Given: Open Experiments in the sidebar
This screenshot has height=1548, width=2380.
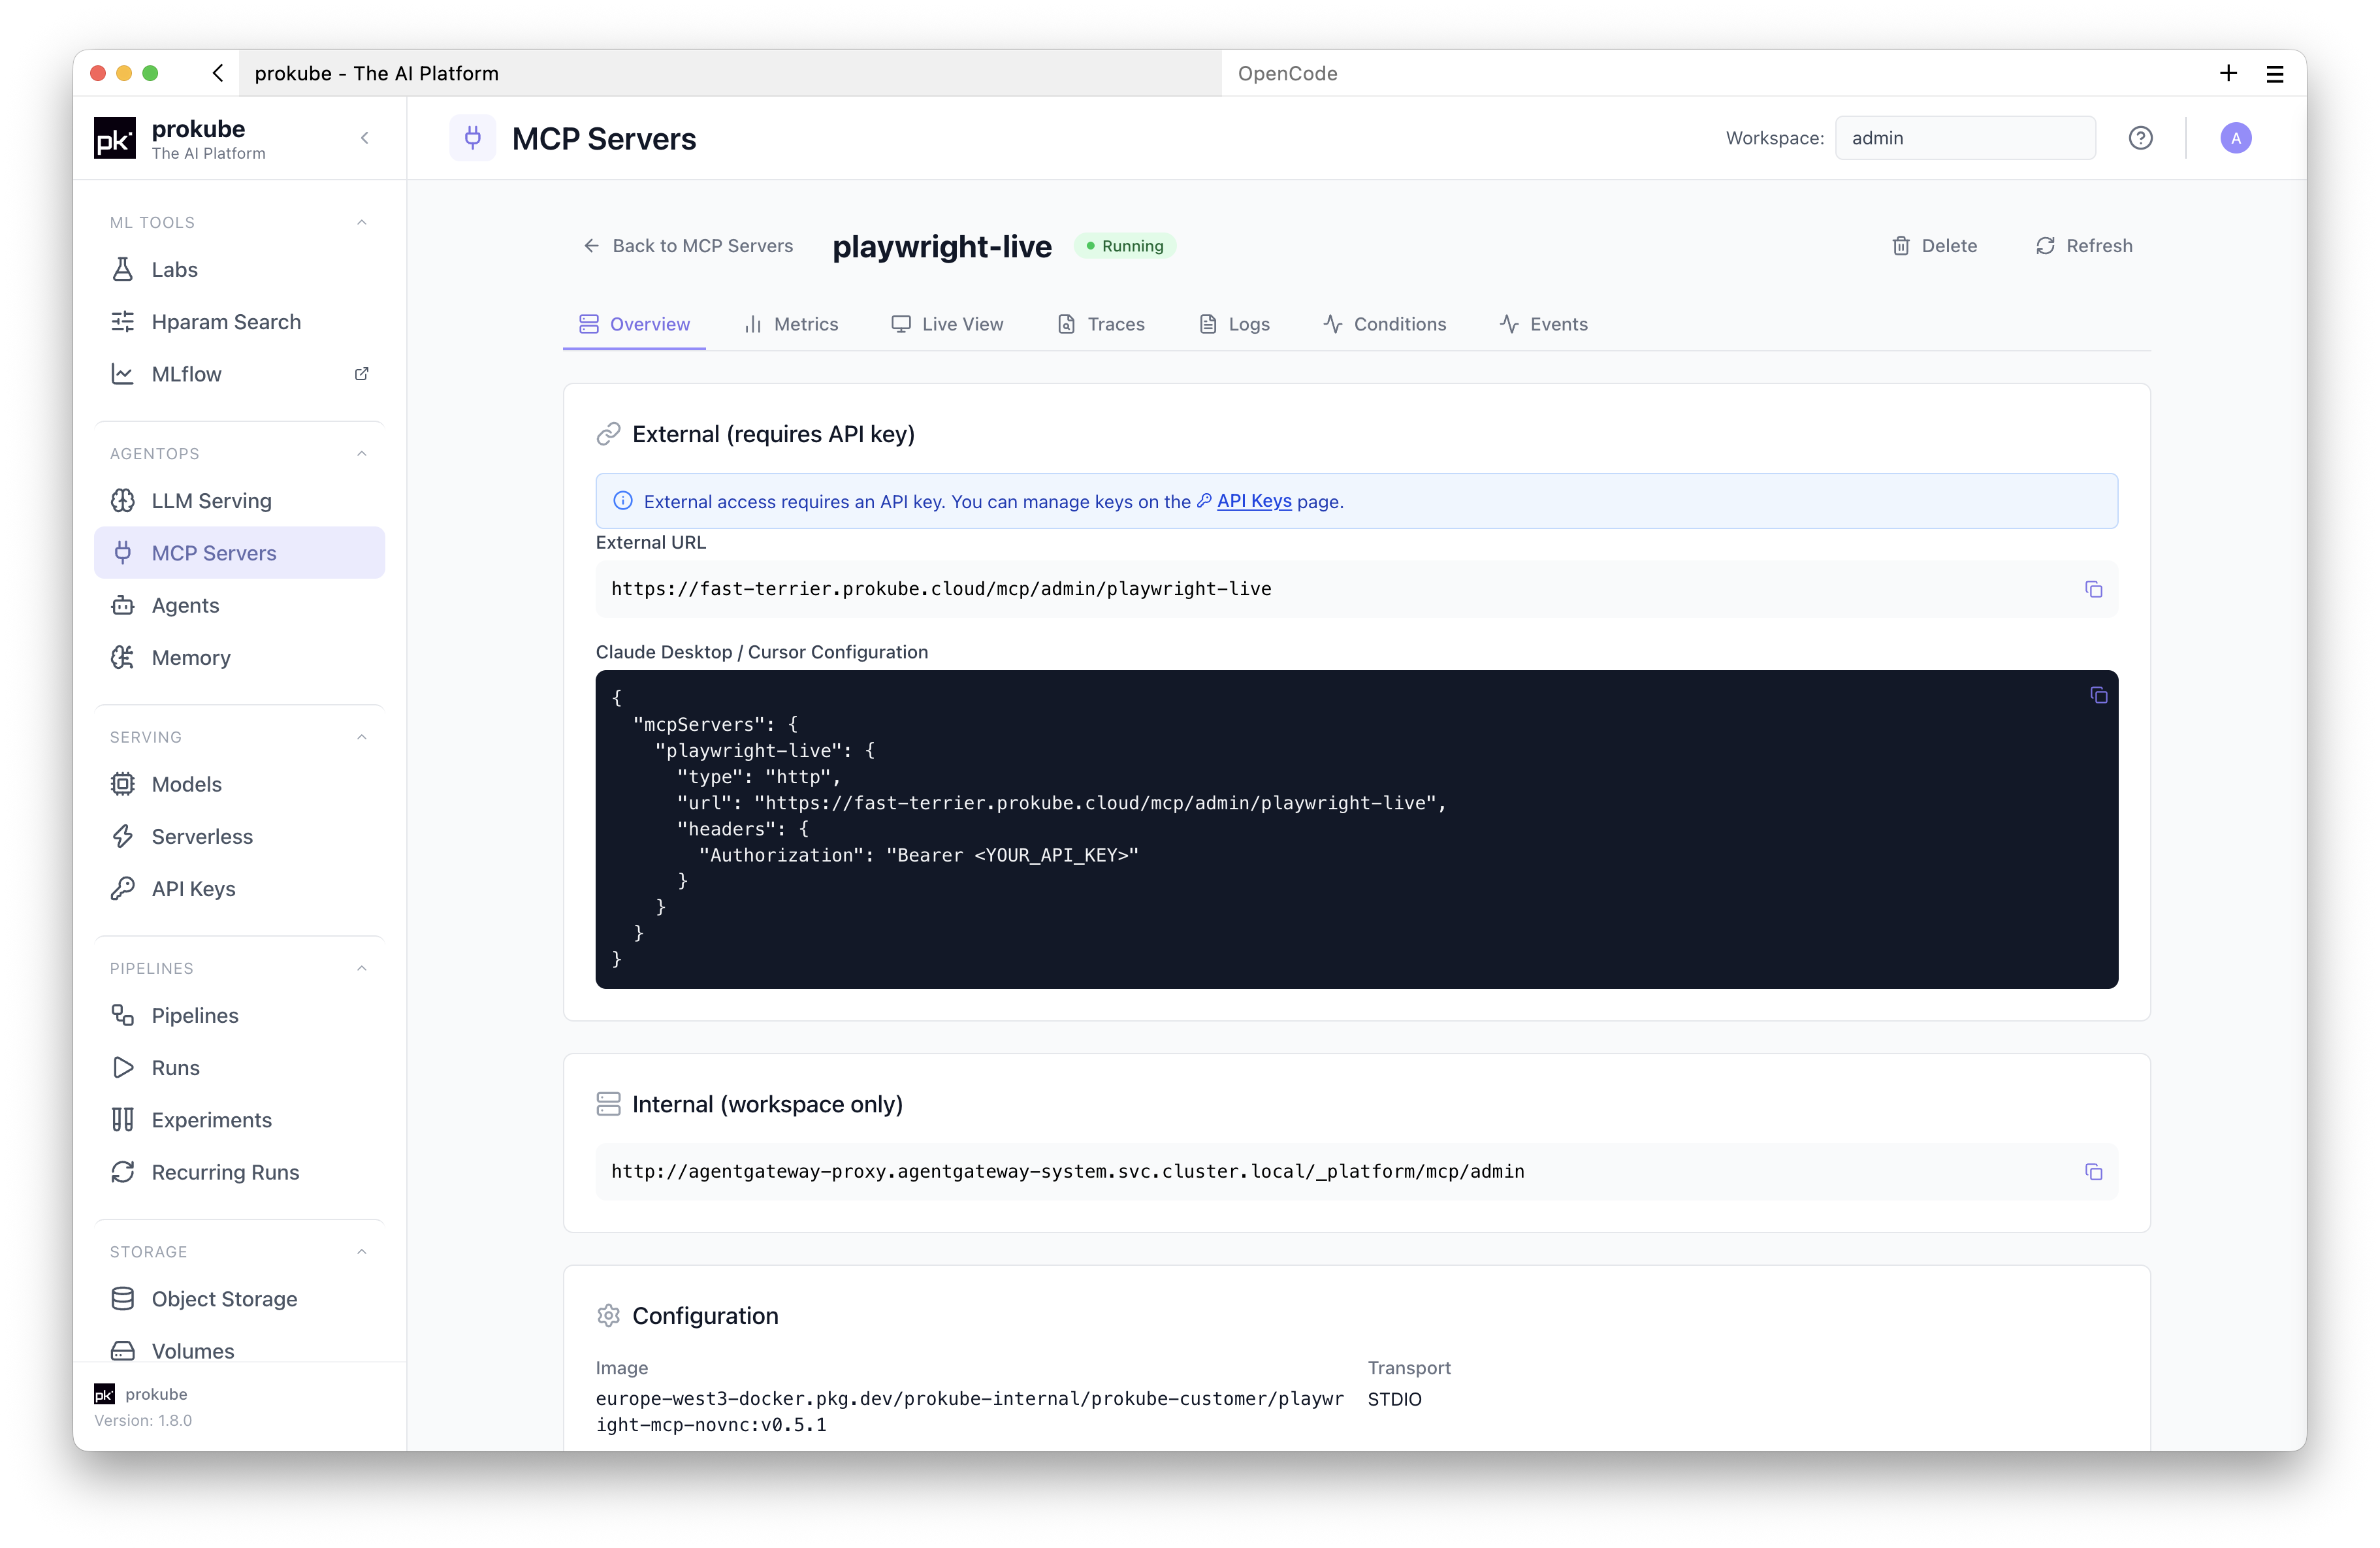Looking at the screenshot, I should pos(239,1120).
